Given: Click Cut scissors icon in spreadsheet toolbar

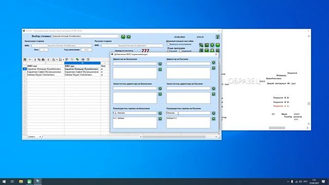Looking at the screenshot, I should pyautogui.click(x=35, y=60).
